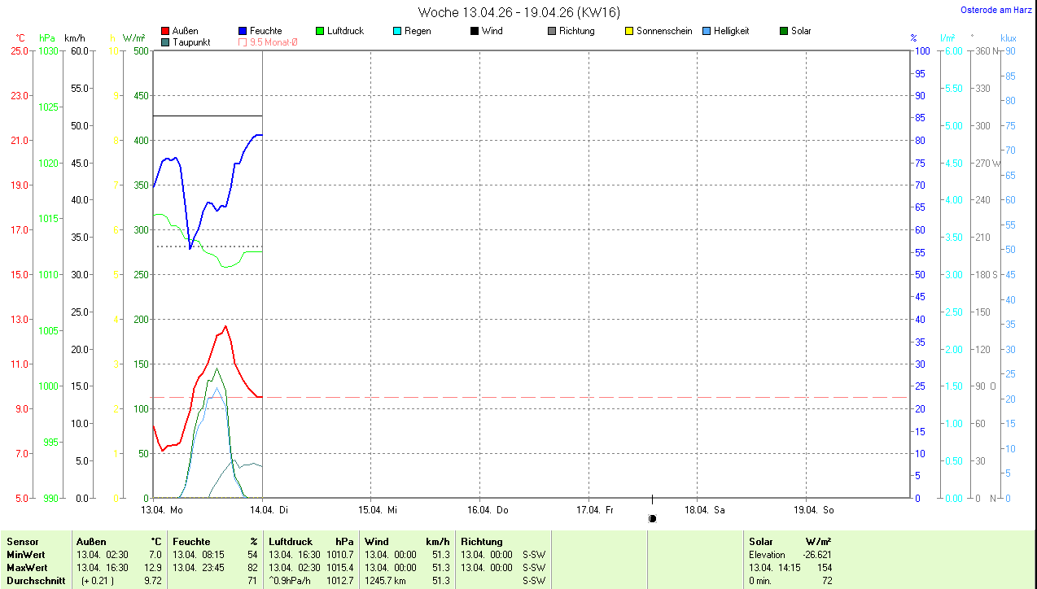The width and height of the screenshot is (1037, 589).
Task: Toggle the 9.5 Monat-Ø outline box
Action: pos(243,42)
